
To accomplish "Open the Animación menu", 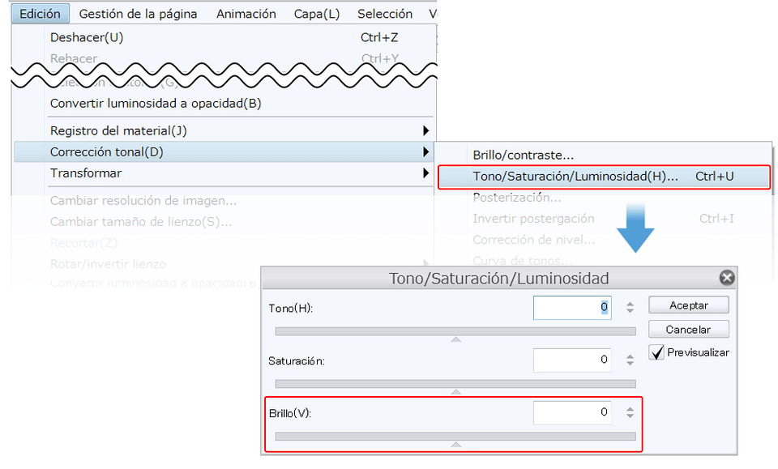I will pos(246,14).
